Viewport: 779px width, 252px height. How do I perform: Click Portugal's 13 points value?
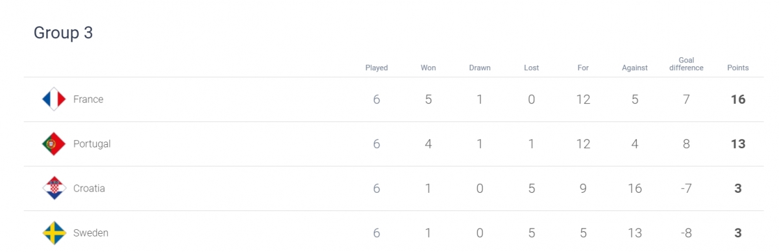(x=738, y=144)
